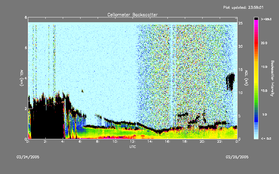Click the black top of the colorbar

256,18
